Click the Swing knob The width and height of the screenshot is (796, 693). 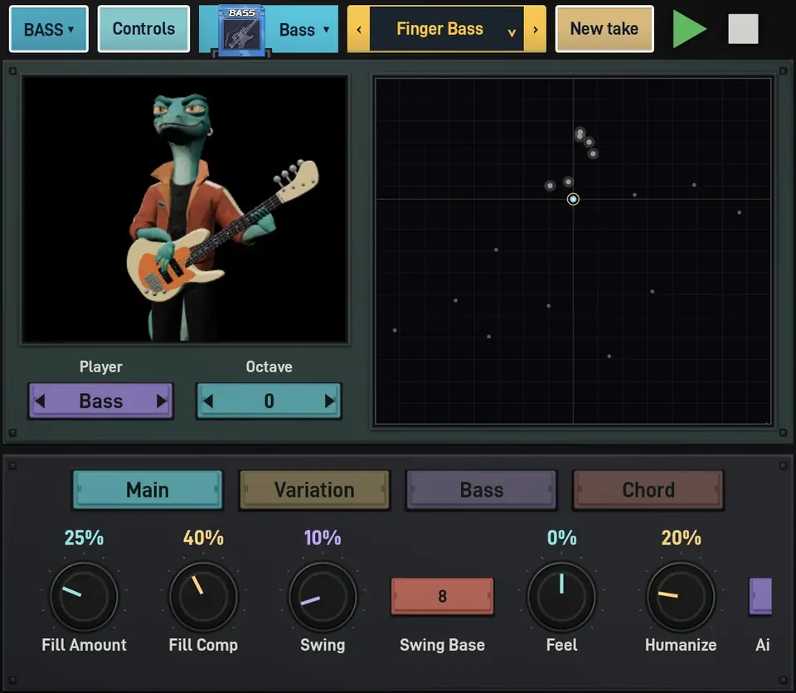(x=323, y=596)
